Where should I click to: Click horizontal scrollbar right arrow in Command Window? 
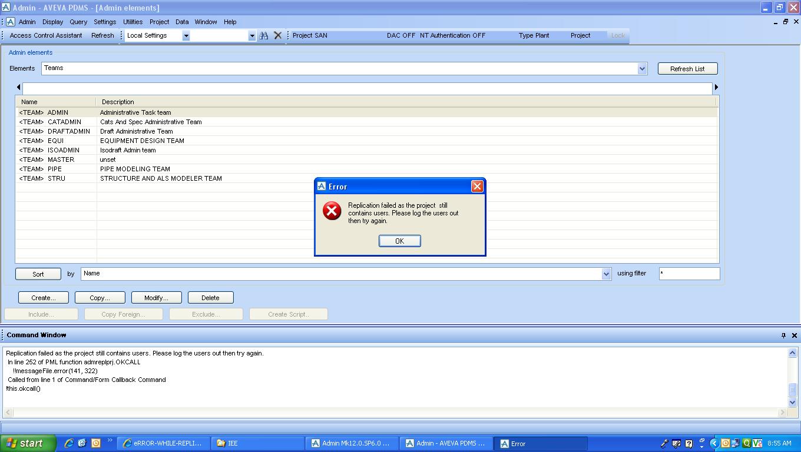(x=783, y=413)
